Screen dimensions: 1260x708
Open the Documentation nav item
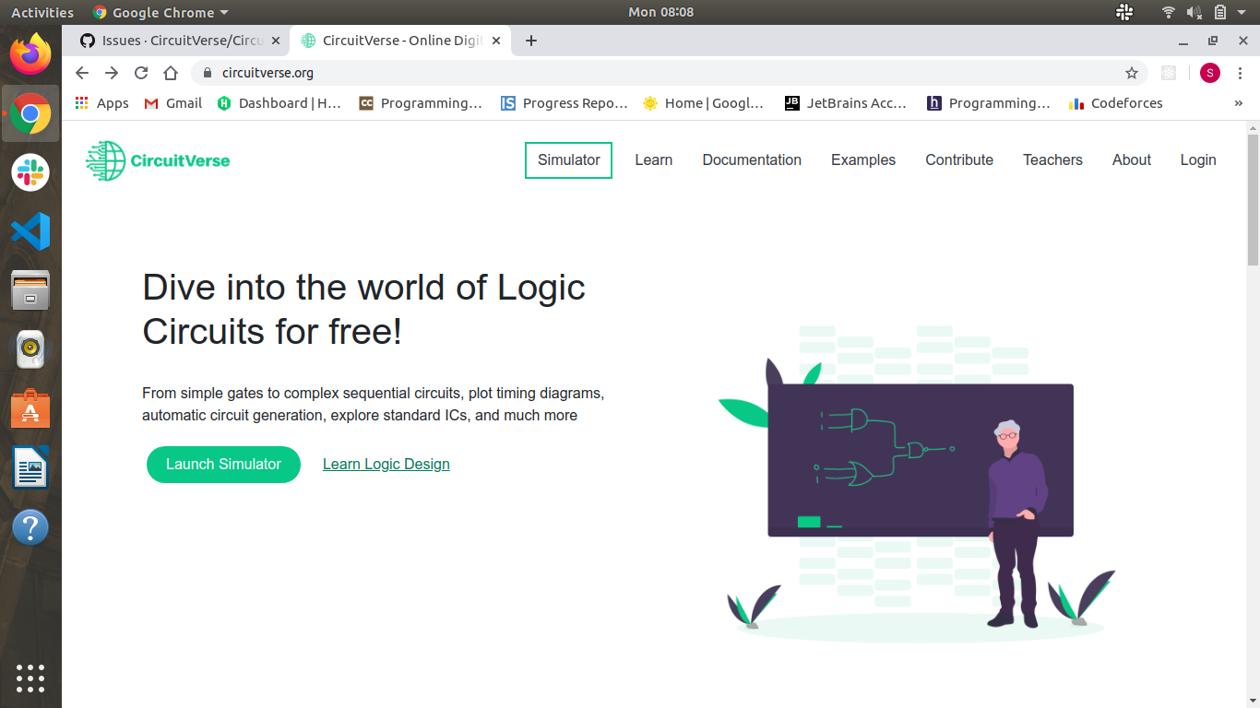[x=752, y=160]
